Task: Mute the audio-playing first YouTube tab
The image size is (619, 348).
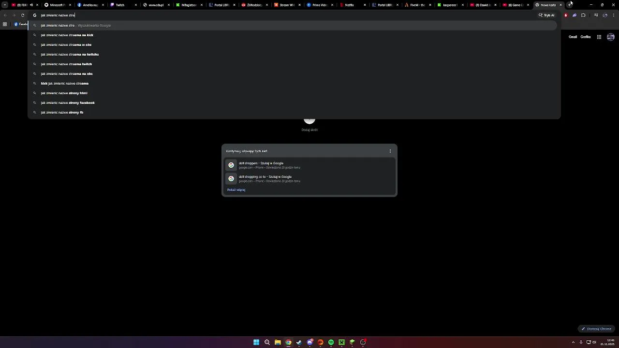Action: pos(31,5)
